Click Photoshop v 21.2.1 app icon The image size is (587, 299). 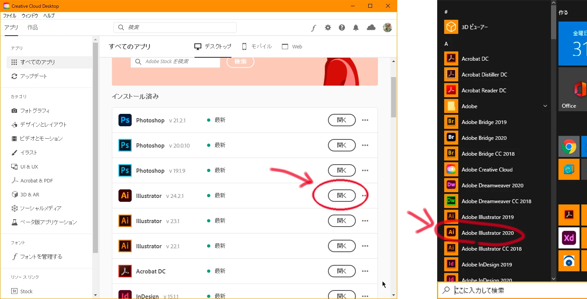pos(125,120)
